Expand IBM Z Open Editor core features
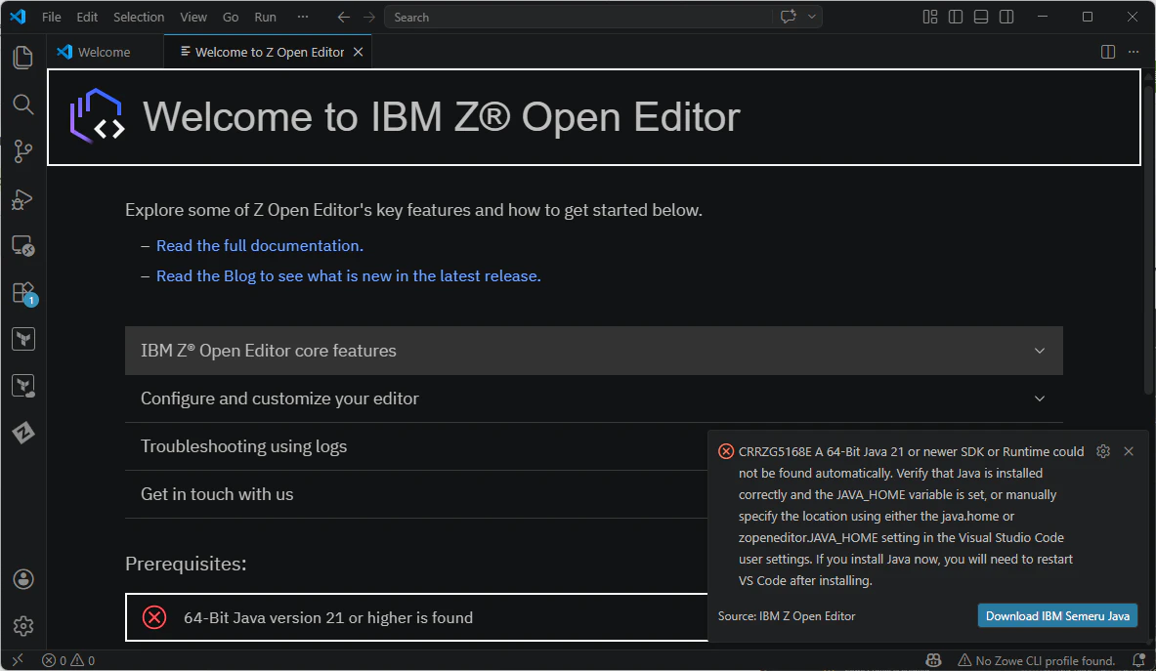Screen dimensions: 1156x671 (x=593, y=351)
